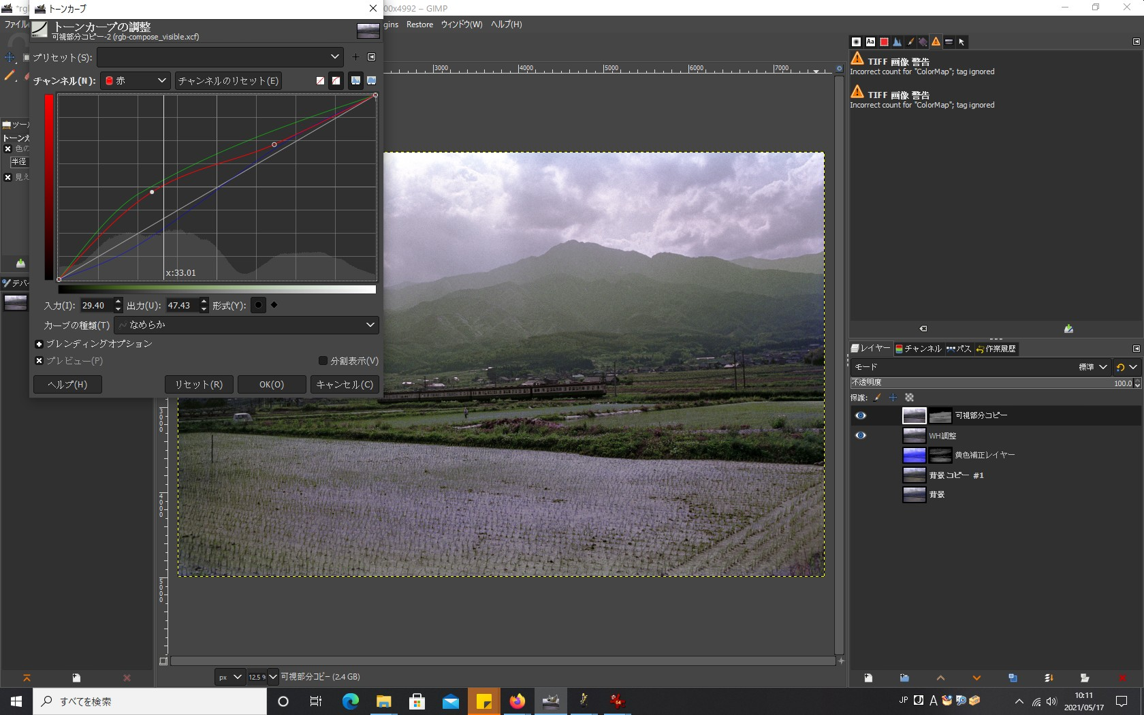Open the ヘルプ(H) menu in menu bar
The width and height of the screenshot is (1144, 715).
(507, 25)
